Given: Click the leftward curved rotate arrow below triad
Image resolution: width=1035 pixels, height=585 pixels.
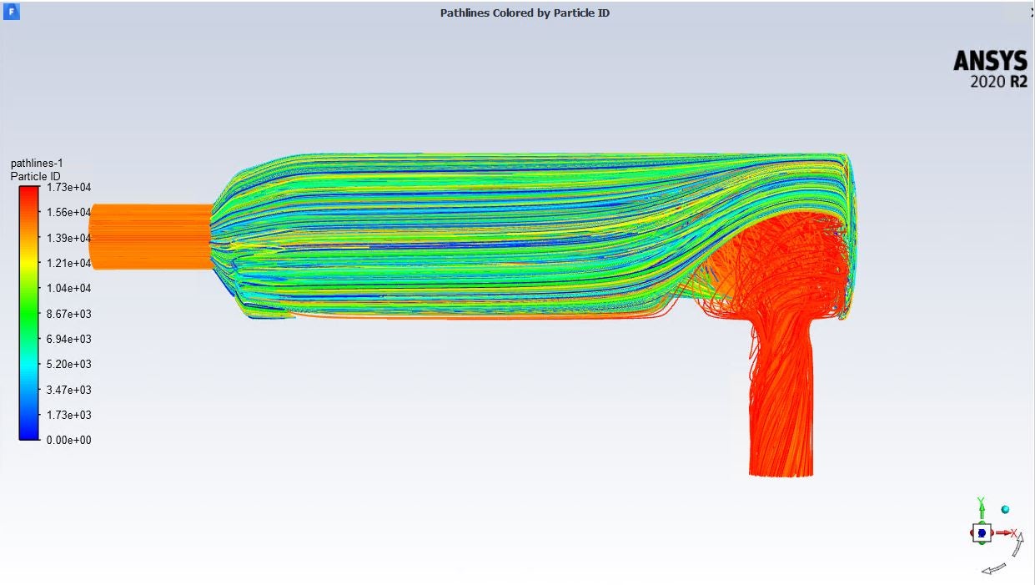Looking at the screenshot, I should (993, 568).
